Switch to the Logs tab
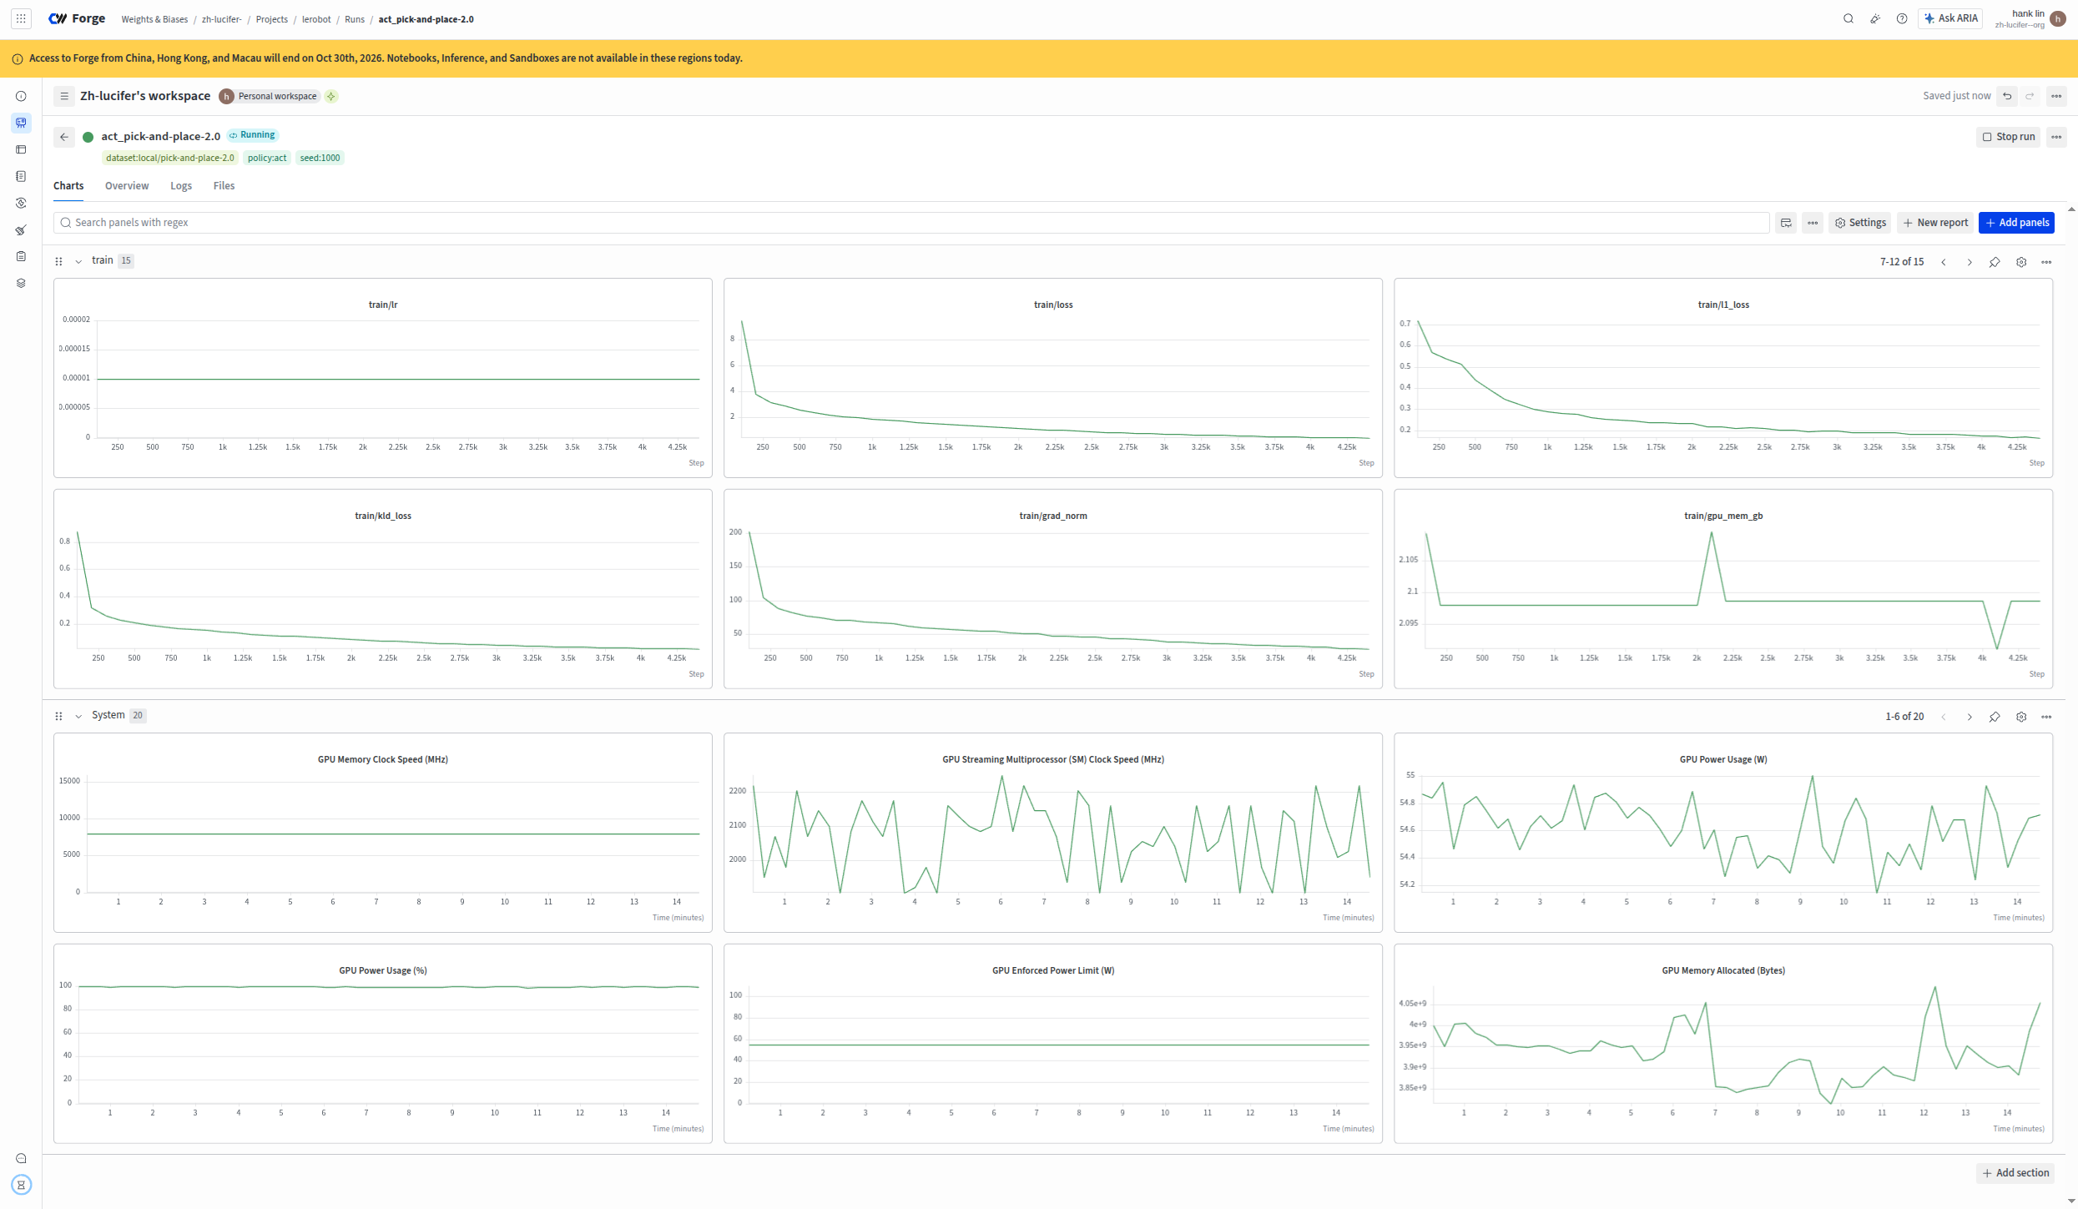Screen dimensions: 2078x1209 181,186
